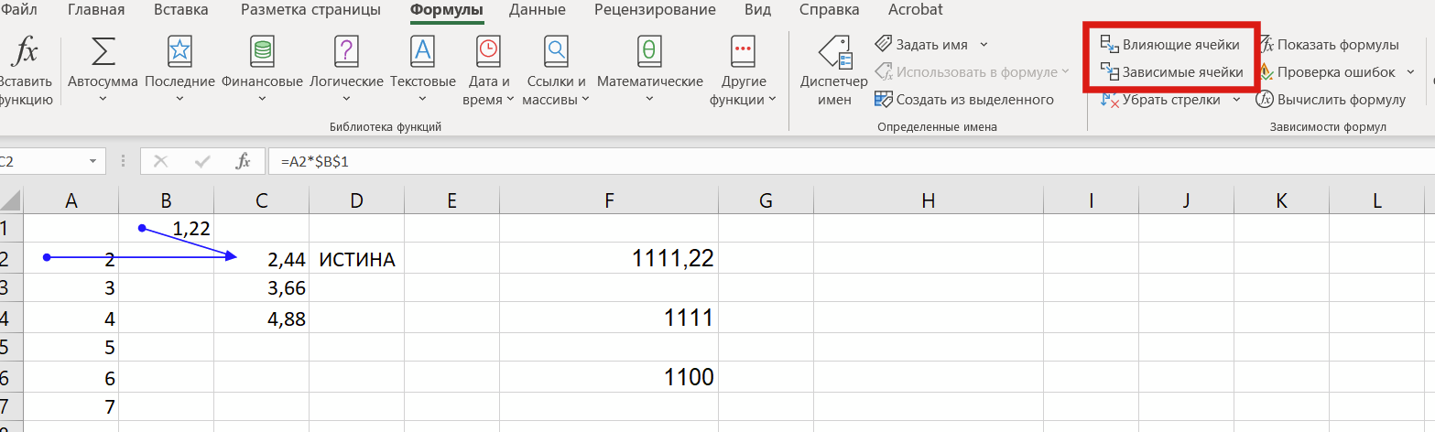The width and height of the screenshot is (1435, 432).
Task: Open Другие функции icon
Action: [743, 51]
